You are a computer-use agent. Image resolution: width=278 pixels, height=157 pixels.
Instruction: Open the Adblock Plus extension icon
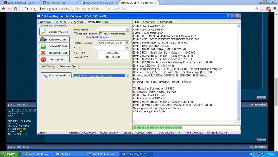pyautogui.click(x=268, y=9)
